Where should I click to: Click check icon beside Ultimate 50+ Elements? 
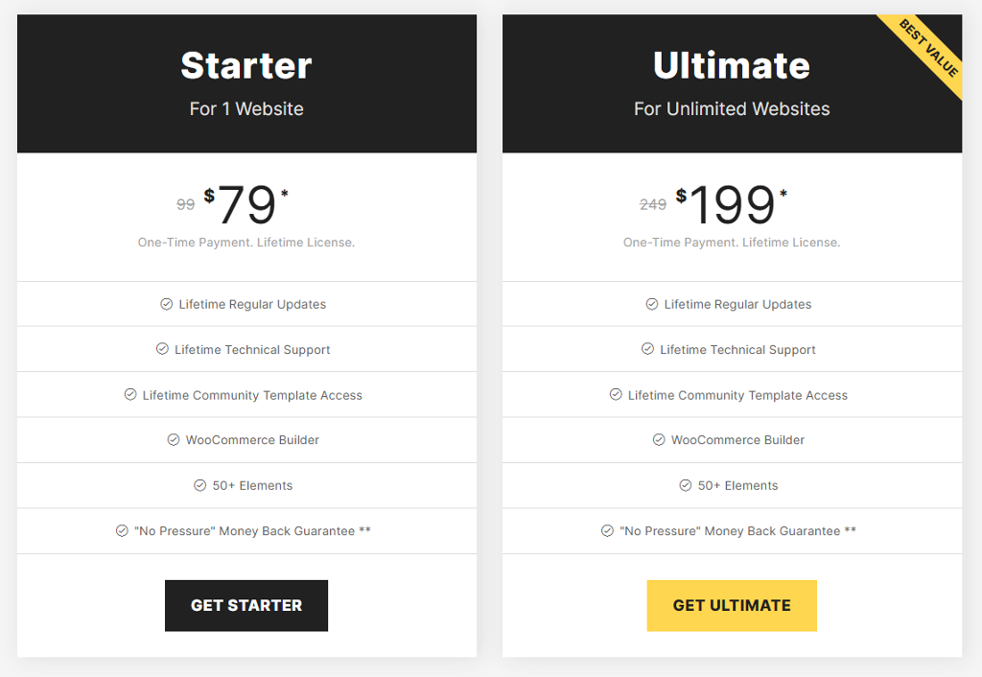click(686, 485)
